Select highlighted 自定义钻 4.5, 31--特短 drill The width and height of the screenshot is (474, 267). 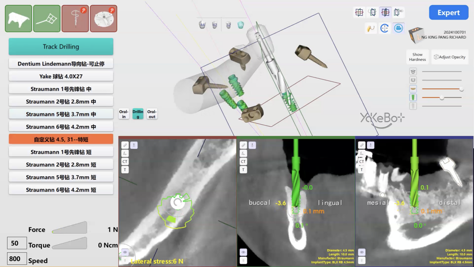[61, 139]
